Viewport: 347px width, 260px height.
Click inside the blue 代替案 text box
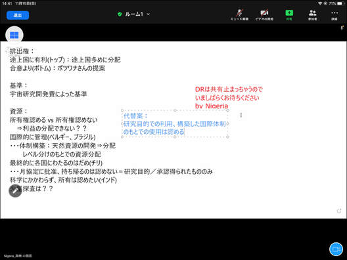(175, 124)
